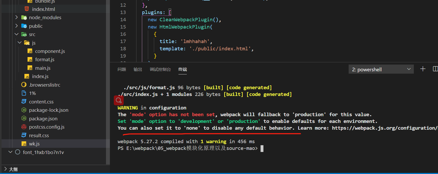Open content.css file
Image resolution: width=438 pixels, height=174 pixels.
pyautogui.click(x=41, y=102)
